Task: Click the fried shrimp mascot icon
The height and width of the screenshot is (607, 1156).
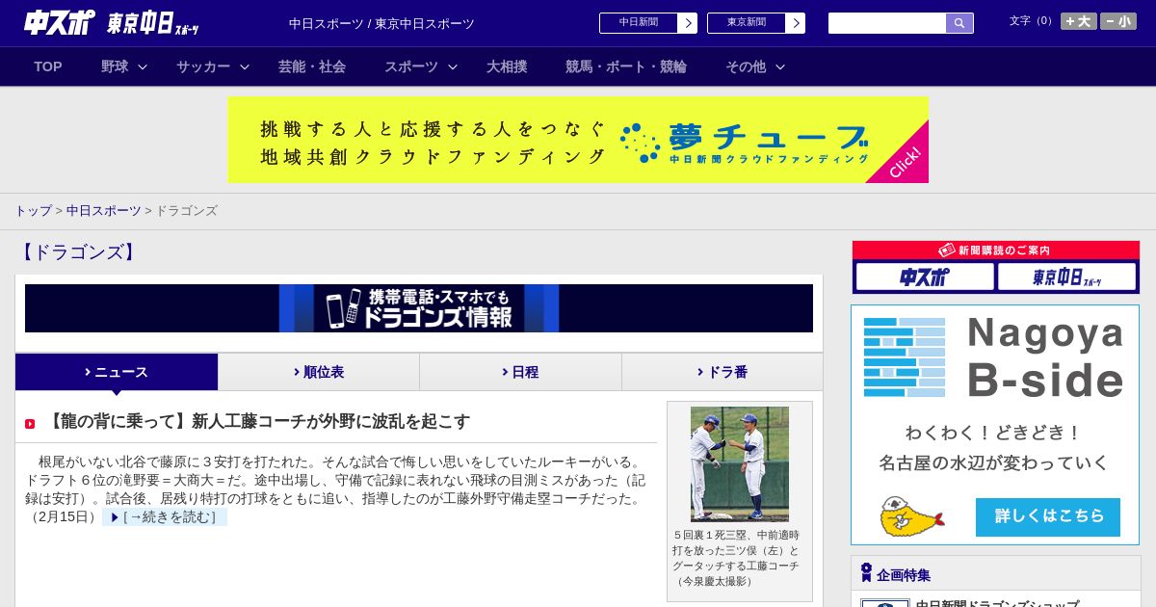Action: (910, 516)
